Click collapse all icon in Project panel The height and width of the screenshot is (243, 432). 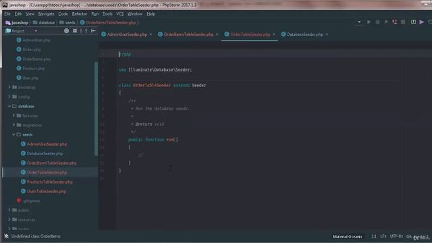75,31
